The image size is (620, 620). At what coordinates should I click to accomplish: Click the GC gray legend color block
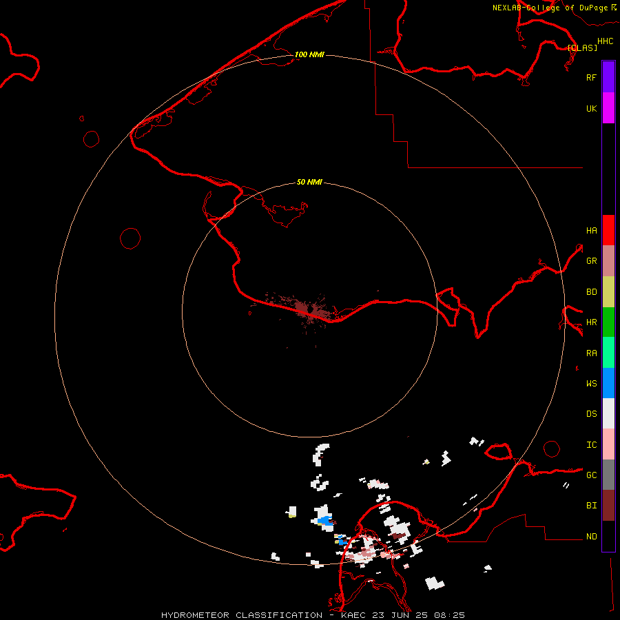(x=608, y=475)
